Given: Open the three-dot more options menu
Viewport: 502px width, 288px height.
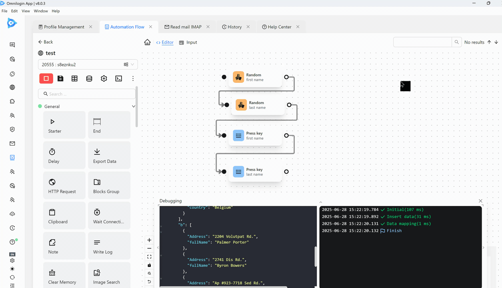Looking at the screenshot, I should pyautogui.click(x=133, y=78).
